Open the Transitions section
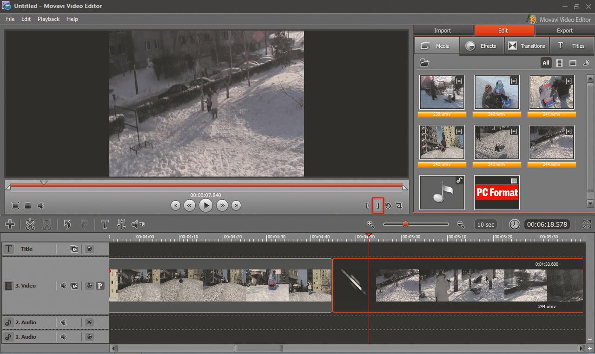595x354 pixels. [527, 46]
